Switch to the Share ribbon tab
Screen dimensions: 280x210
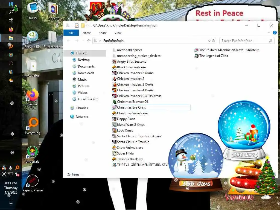click(x=103, y=33)
